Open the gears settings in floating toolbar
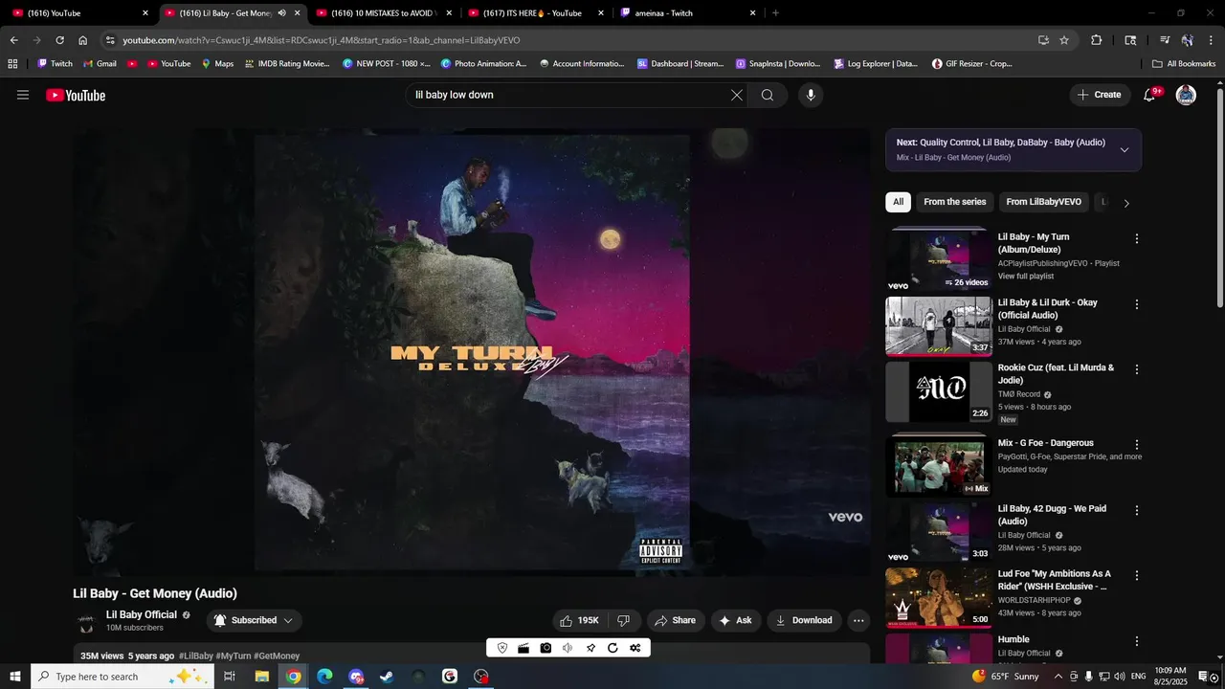This screenshot has width=1225, height=689. click(x=635, y=648)
